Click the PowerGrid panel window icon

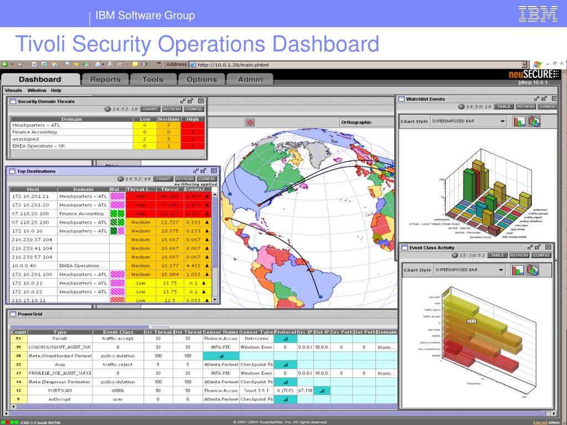point(13,314)
